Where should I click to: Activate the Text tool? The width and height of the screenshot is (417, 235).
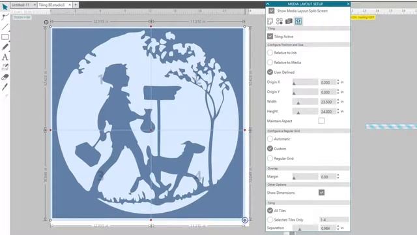pyautogui.click(x=5, y=57)
